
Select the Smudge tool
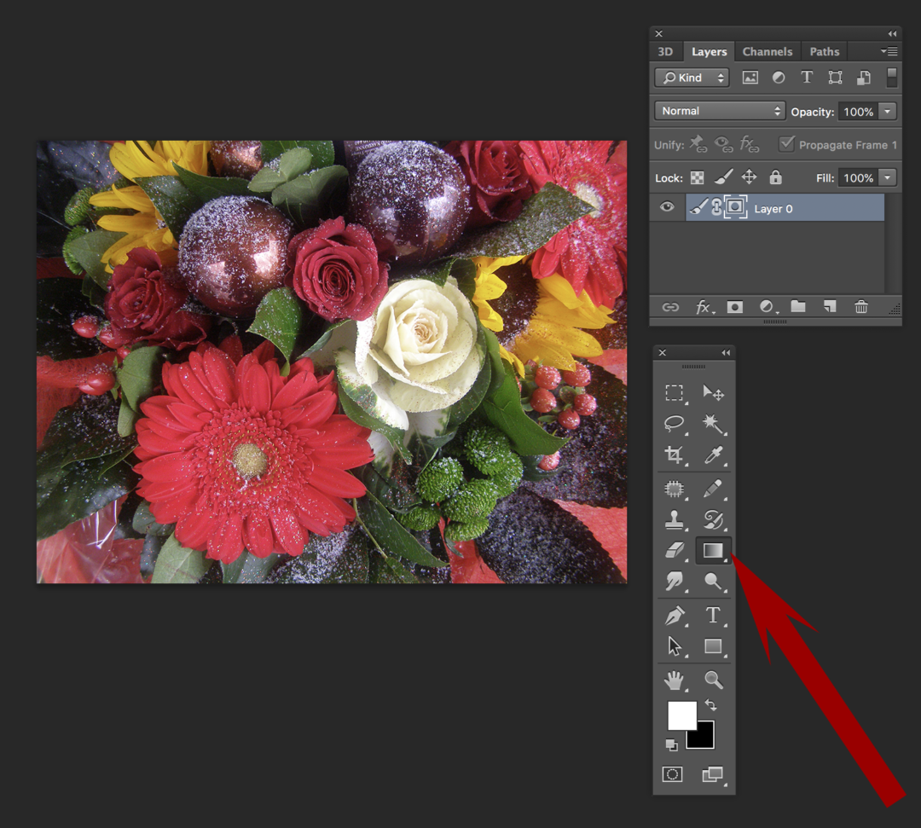coord(674,582)
